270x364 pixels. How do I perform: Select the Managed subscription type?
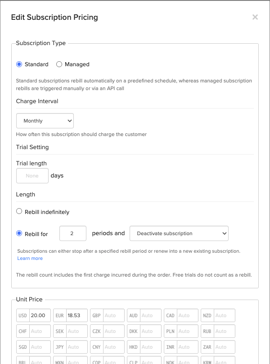(x=59, y=64)
